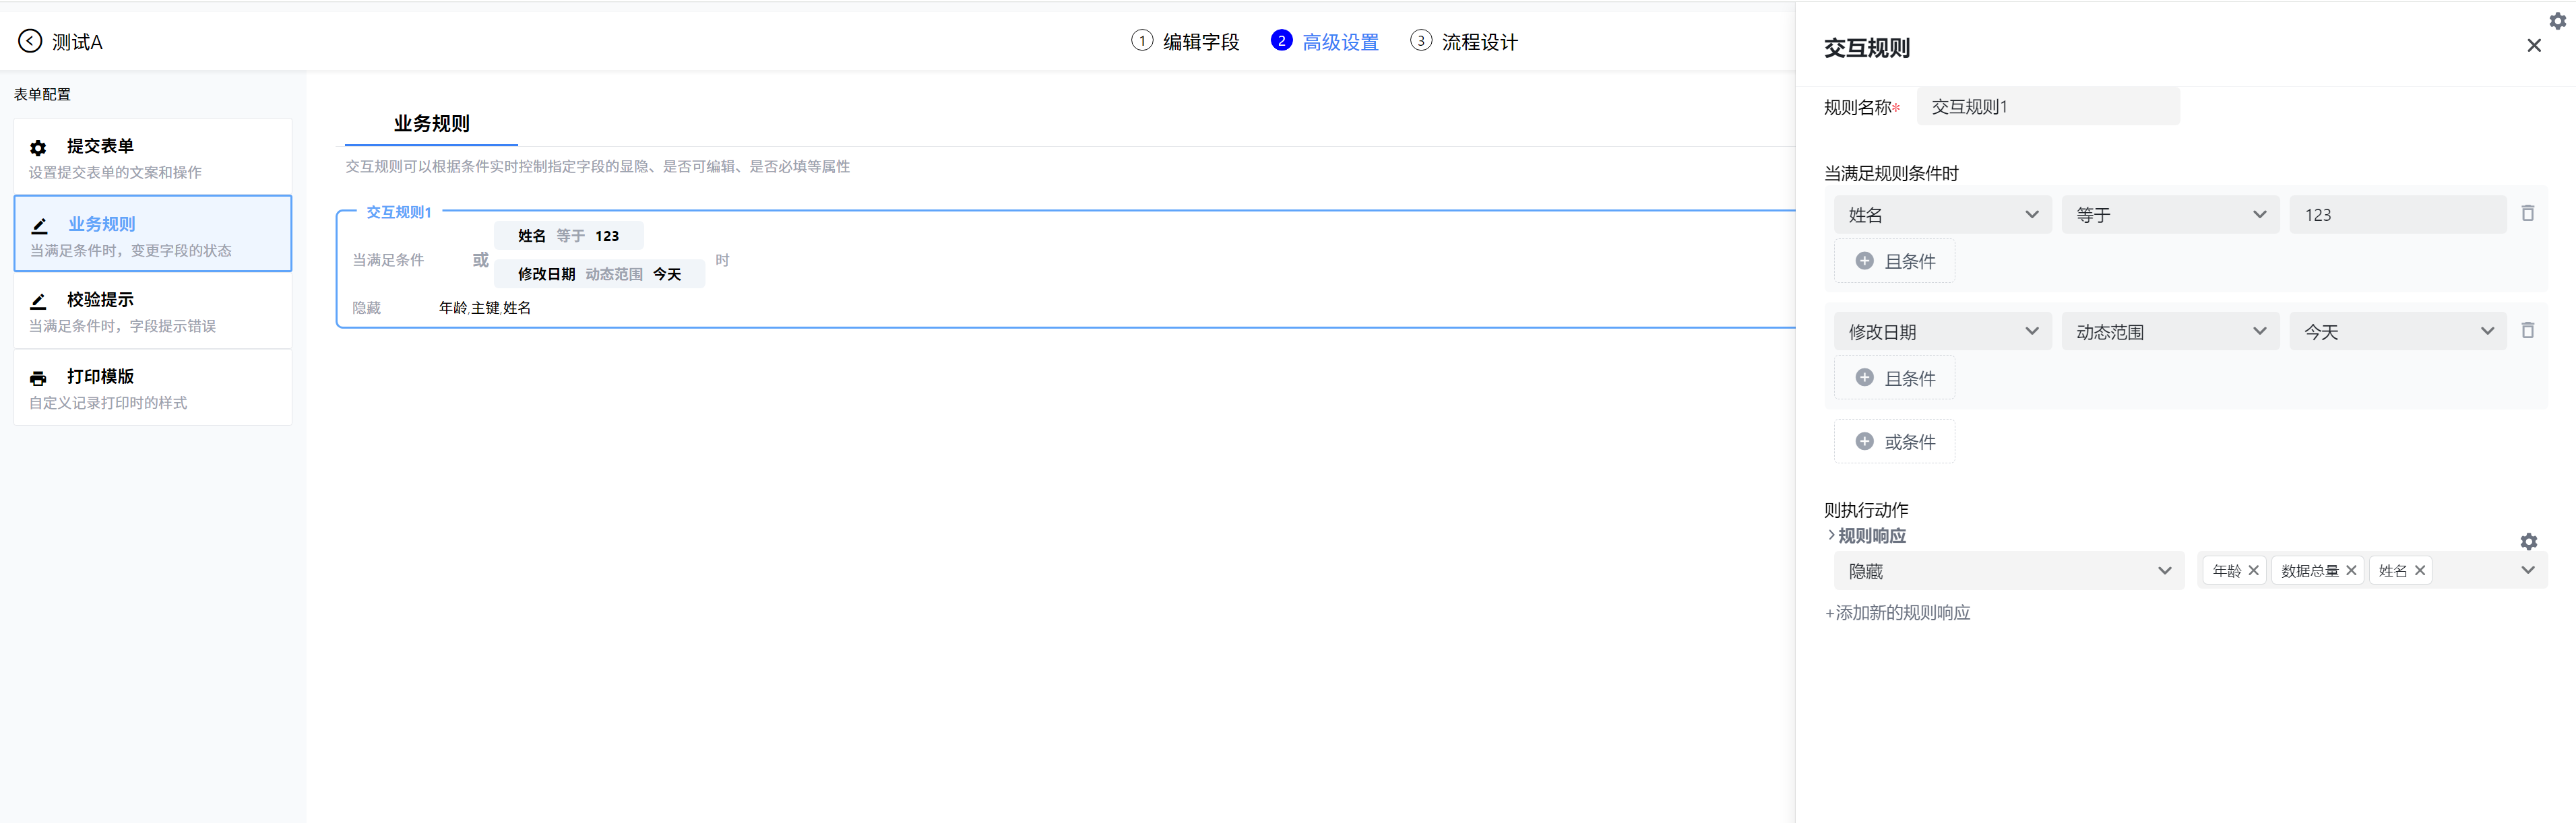The height and width of the screenshot is (823, 2576).
Task: Click the 或条件 button
Action: point(1894,441)
